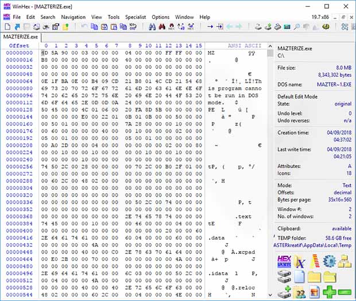Click the Offset column header

tap(19, 45)
